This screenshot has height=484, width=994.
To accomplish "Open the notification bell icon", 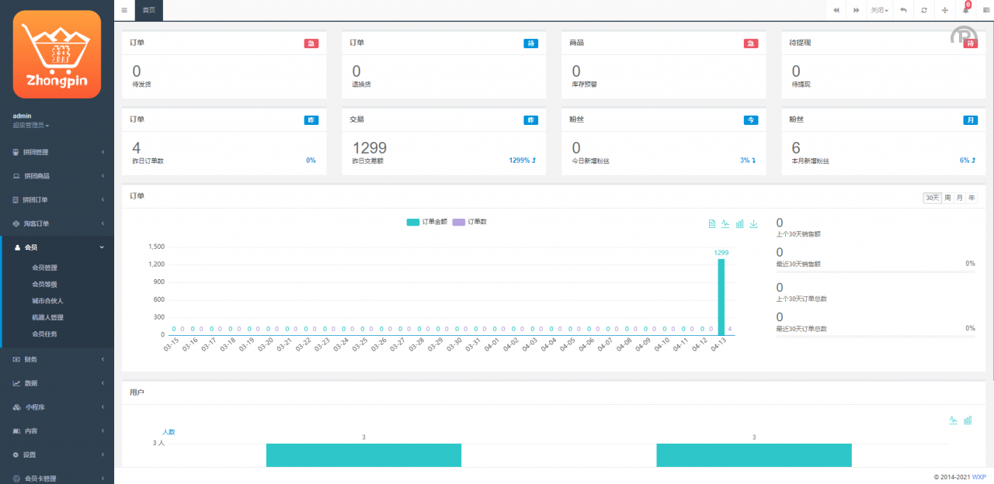I will point(966,10).
